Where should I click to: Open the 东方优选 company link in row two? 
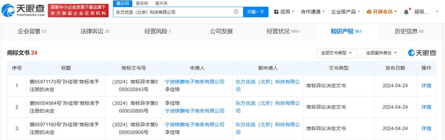[268, 107]
